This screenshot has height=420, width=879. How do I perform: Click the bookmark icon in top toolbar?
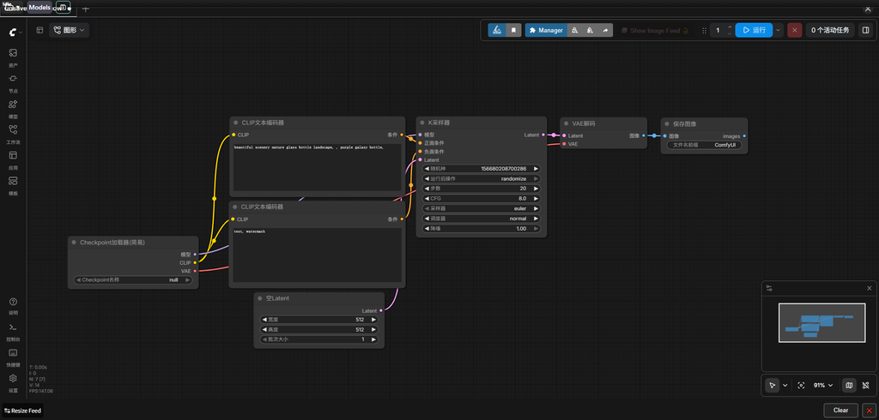tap(513, 30)
